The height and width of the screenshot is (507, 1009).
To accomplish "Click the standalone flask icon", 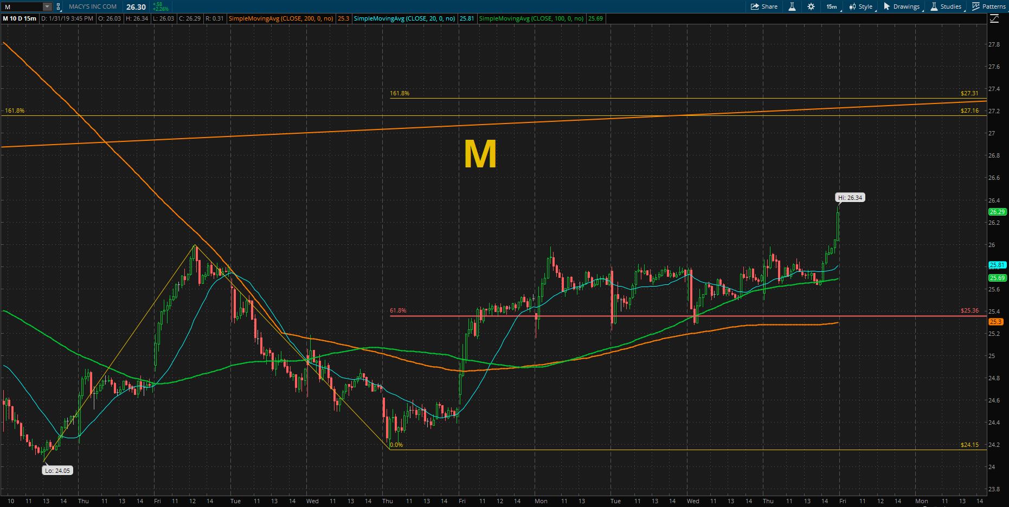I will [x=792, y=6].
